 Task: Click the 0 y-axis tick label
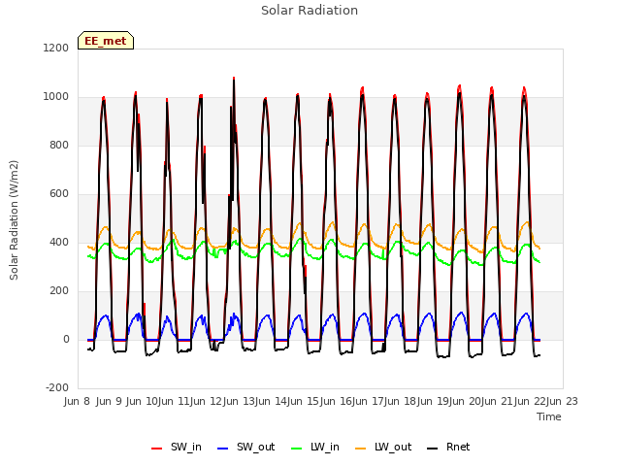66,339
